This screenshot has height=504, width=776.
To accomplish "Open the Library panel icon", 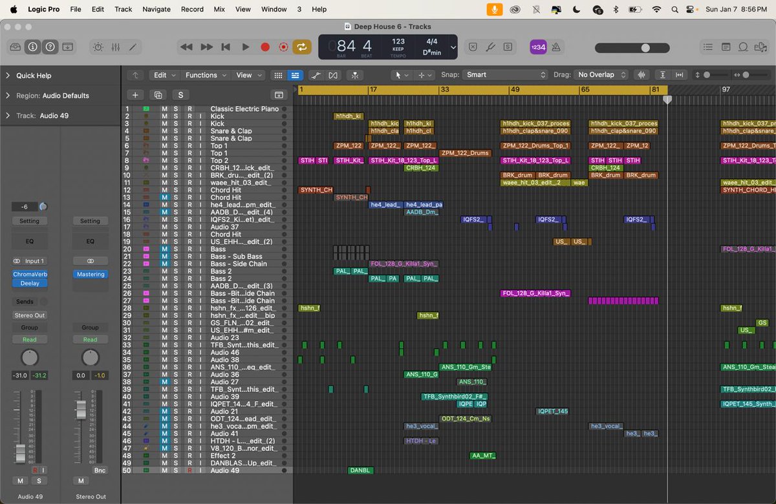I will click(16, 47).
